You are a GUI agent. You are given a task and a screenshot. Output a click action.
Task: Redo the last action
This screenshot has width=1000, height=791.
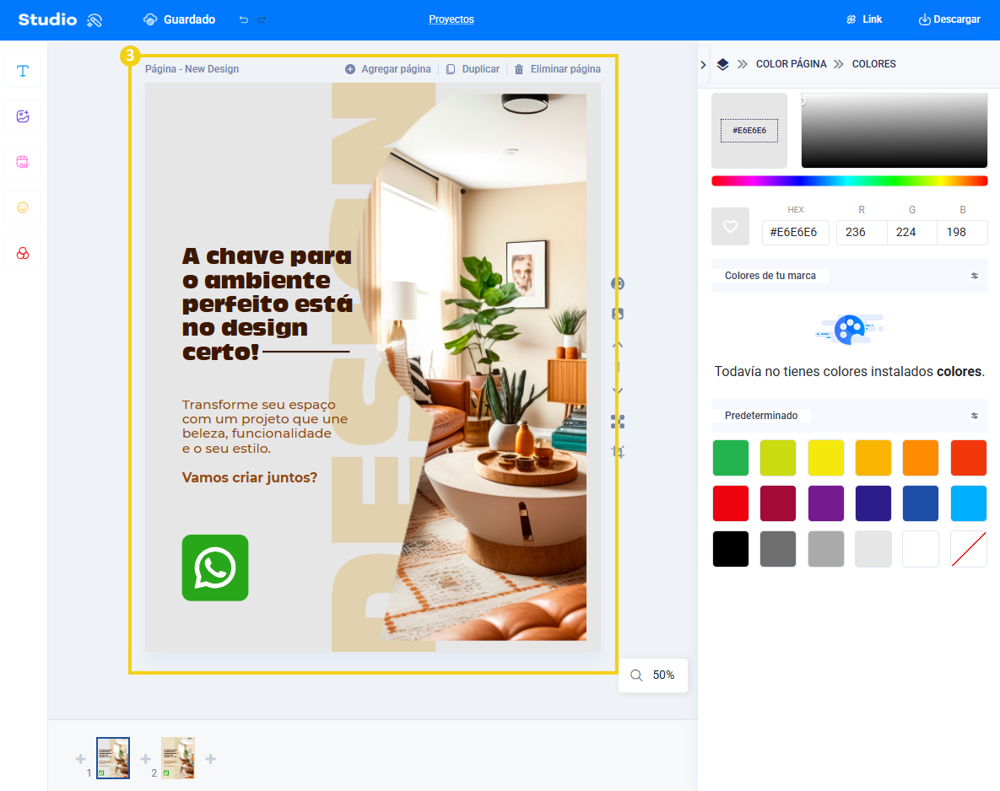pyautogui.click(x=262, y=19)
